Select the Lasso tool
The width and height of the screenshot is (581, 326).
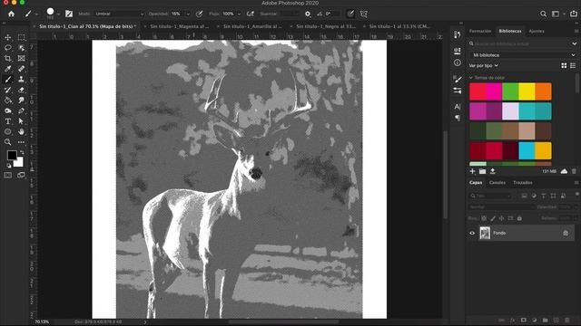[8, 48]
